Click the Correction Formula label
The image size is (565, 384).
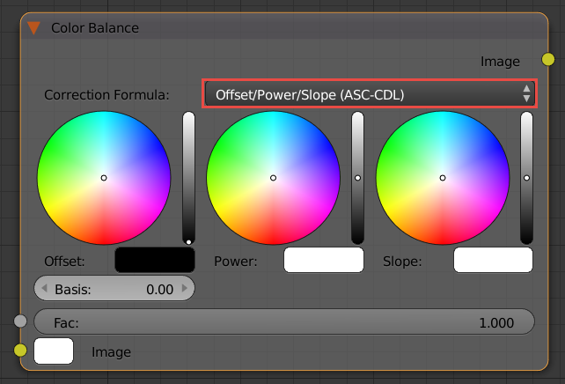[106, 95]
